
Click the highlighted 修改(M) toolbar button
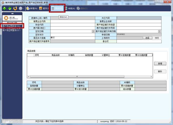pos(57,8)
